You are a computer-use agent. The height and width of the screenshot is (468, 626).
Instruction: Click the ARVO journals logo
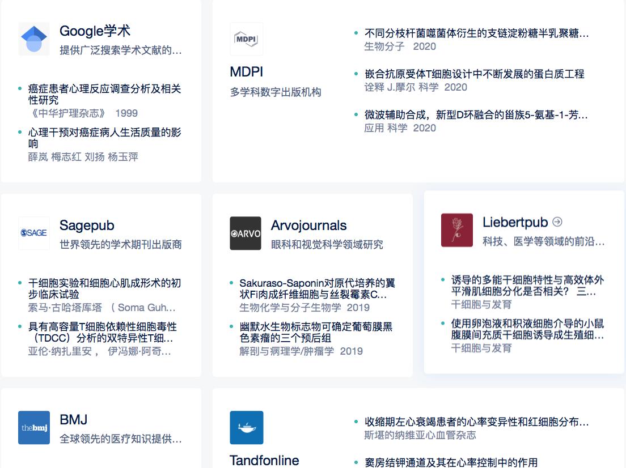pyautogui.click(x=246, y=233)
